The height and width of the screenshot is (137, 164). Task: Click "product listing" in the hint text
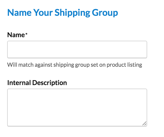[124, 65]
